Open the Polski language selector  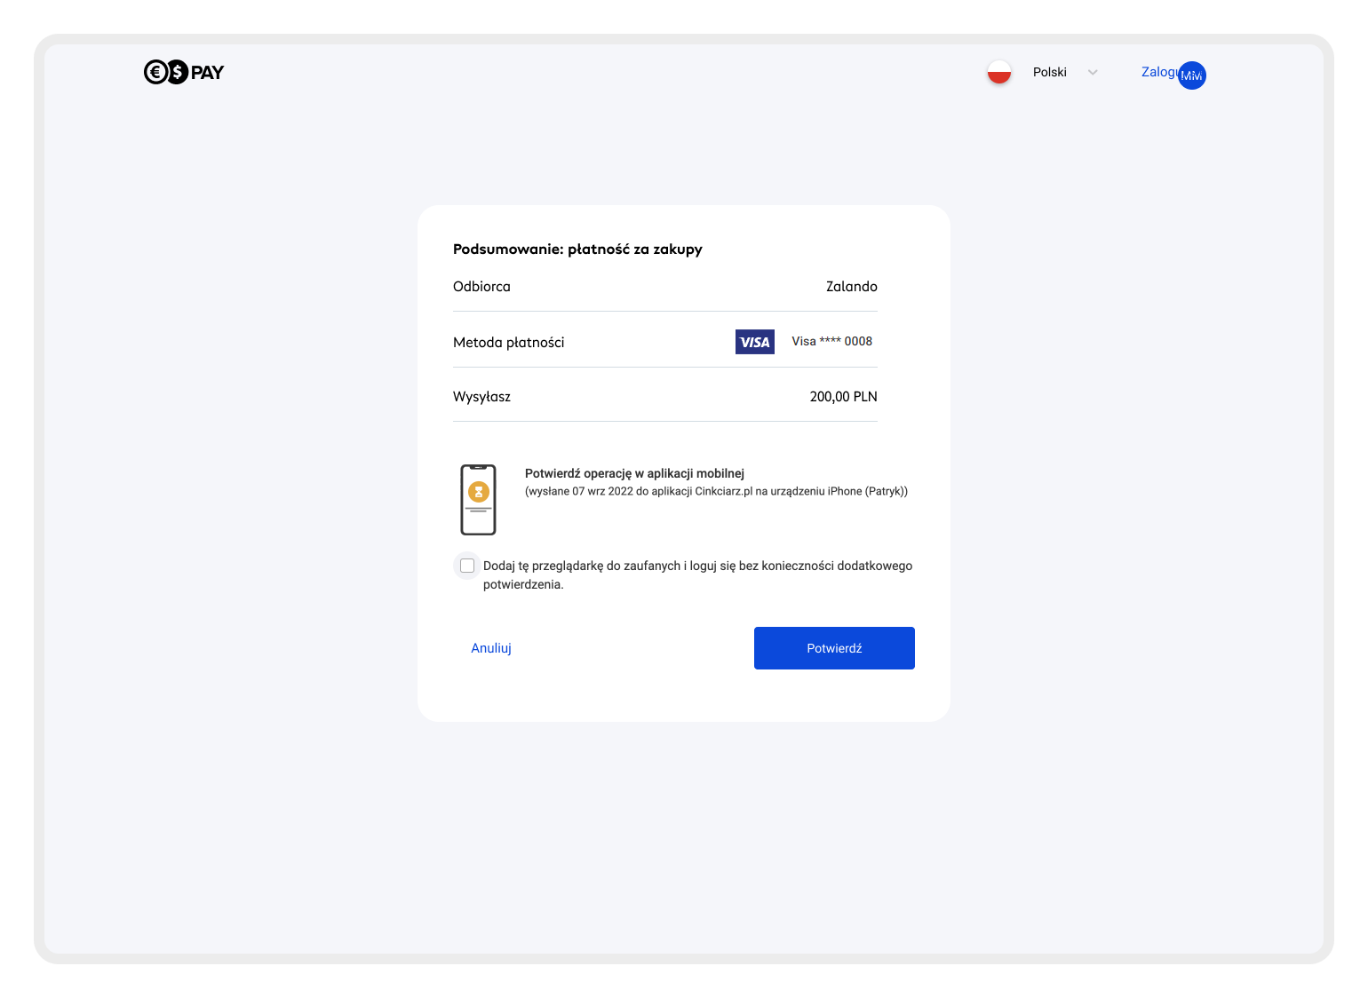[x=1049, y=72]
